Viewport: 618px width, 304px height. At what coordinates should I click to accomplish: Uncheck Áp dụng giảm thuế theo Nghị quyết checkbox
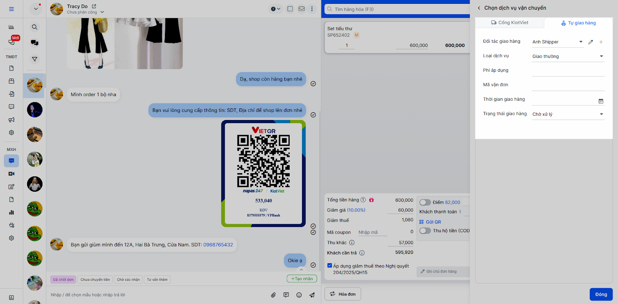coord(329,265)
